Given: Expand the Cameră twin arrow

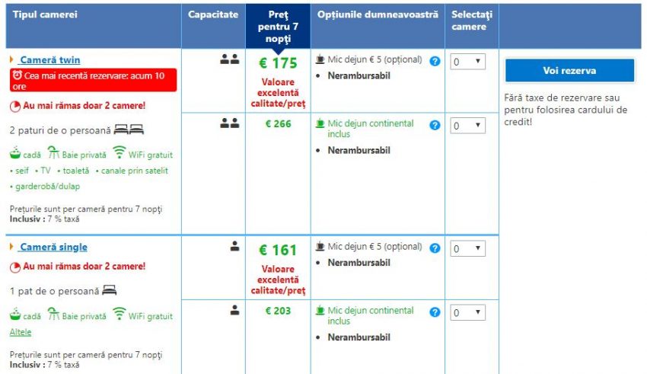Looking at the screenshot, I should [x=12, y=59].
